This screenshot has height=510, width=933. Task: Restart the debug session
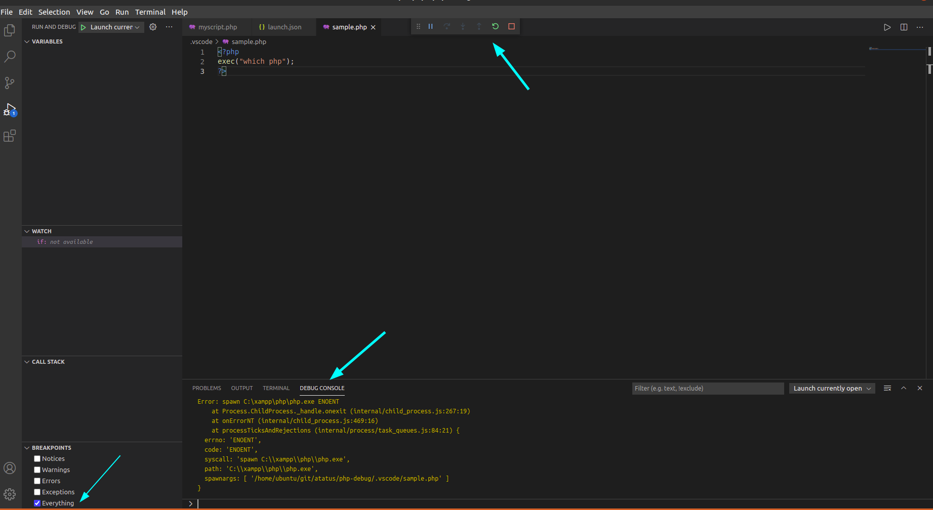(495, 26)
